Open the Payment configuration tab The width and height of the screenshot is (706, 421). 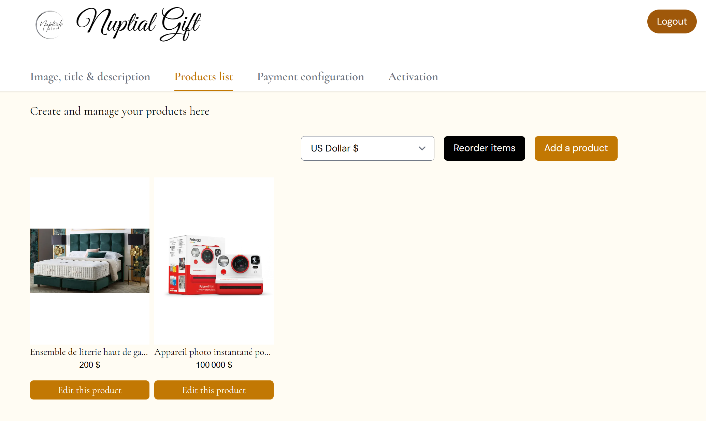click(x=311, y=77)
